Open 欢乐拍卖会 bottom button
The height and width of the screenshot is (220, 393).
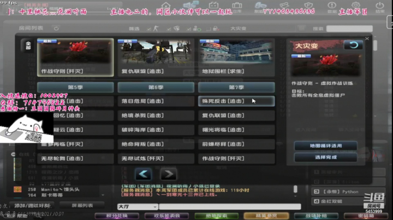tap(167, 216)
